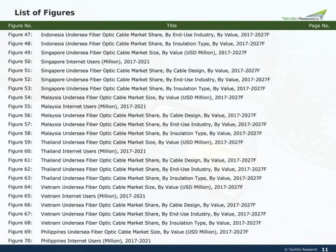Viewport: 336px width, 252px height.
Task: Click 'Singapore Internet Users (Million), 2017-2021'
Action: click(x=95, y=62)
